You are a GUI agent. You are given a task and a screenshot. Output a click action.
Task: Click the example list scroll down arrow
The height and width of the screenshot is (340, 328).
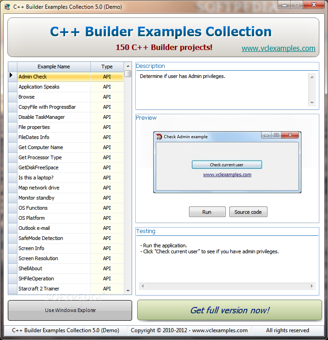[128, 290]
